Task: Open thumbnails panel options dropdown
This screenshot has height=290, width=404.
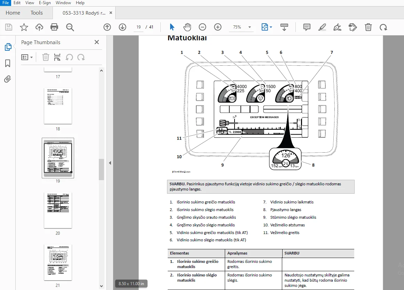Action: coord(27,57)
